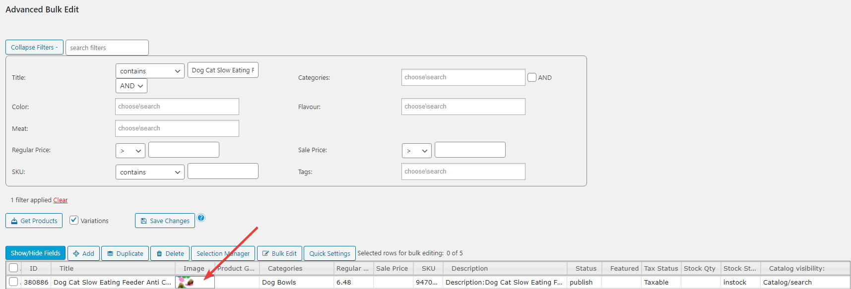Click Get Products button
The image size is (851, 289).
click(x=34, y=221)
